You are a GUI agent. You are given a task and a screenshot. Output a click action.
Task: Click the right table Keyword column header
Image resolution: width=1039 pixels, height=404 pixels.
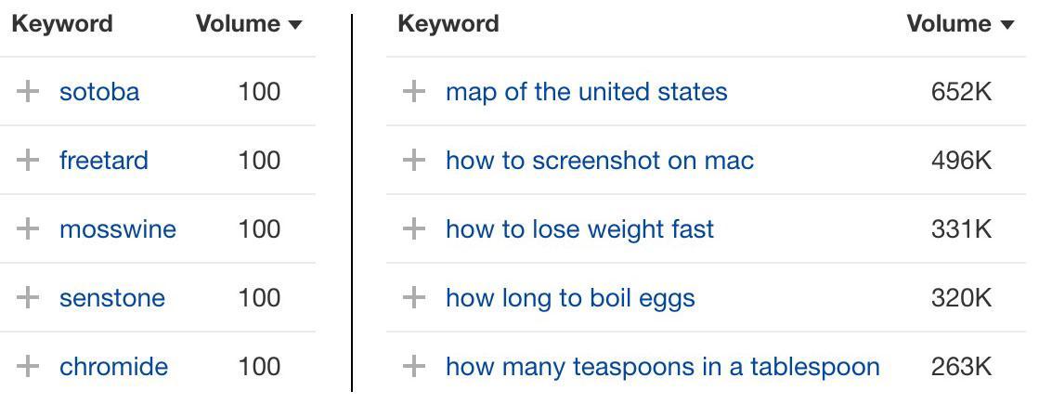point(448,24)
